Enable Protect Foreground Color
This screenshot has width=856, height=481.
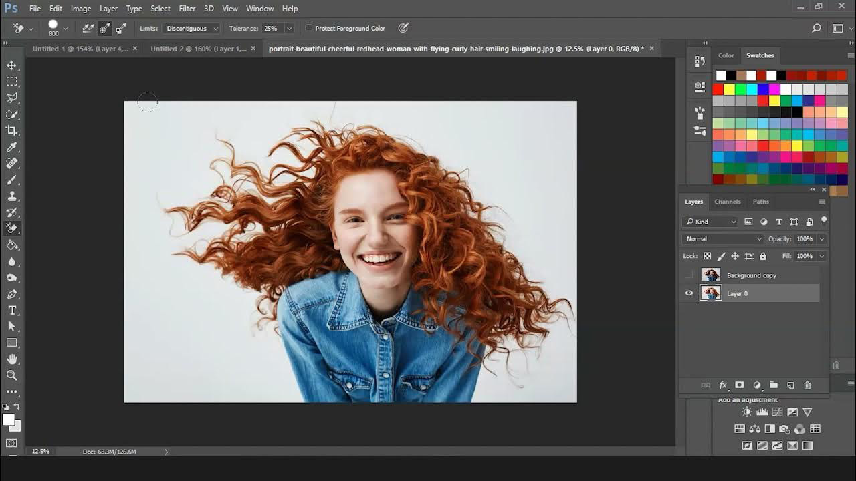pos(308,28)
